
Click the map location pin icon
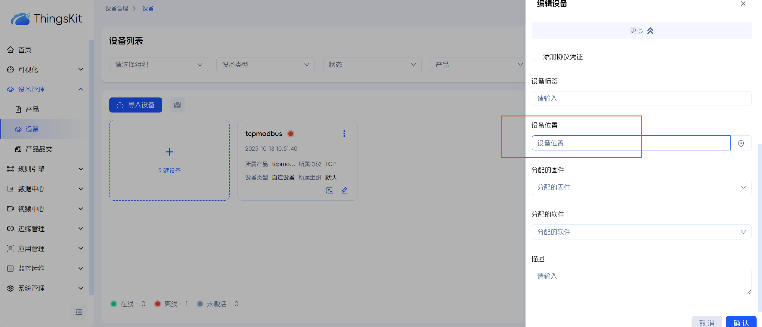[741, 143]
